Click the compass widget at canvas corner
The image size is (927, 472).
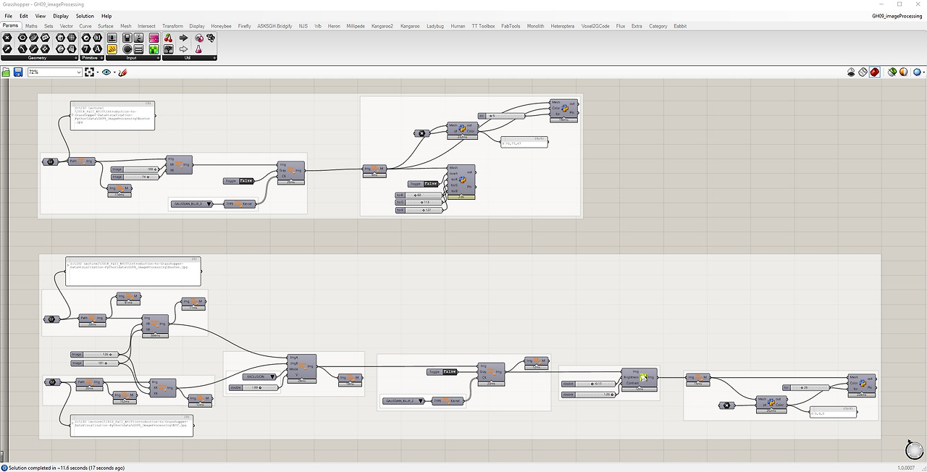coord(915,449)
